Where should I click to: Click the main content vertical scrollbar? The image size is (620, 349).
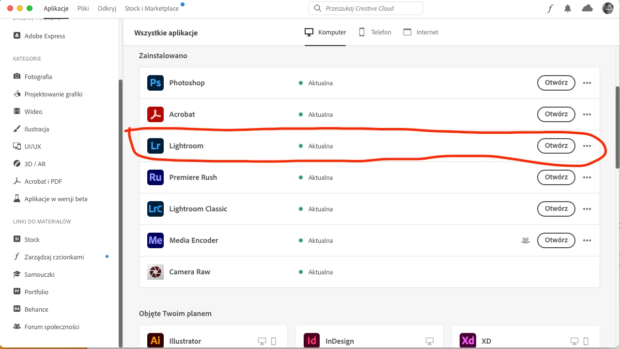click(617, 127)
